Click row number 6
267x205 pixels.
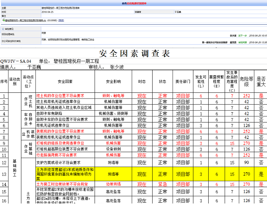(x=4, y=126)
